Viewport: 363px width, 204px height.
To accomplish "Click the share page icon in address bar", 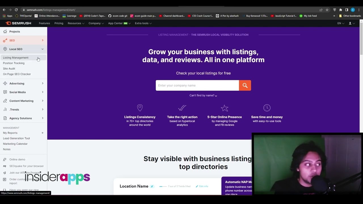I will (321, 10).
